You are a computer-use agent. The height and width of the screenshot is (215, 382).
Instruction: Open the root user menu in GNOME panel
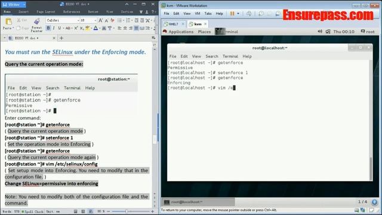pyautogui.click(x=368, y=32)
